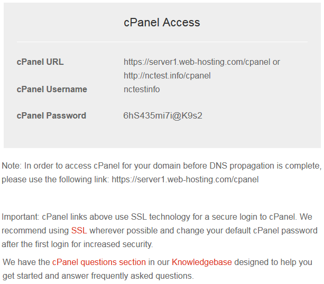Click the divider line under cPanel Access

tap(162, 42)
